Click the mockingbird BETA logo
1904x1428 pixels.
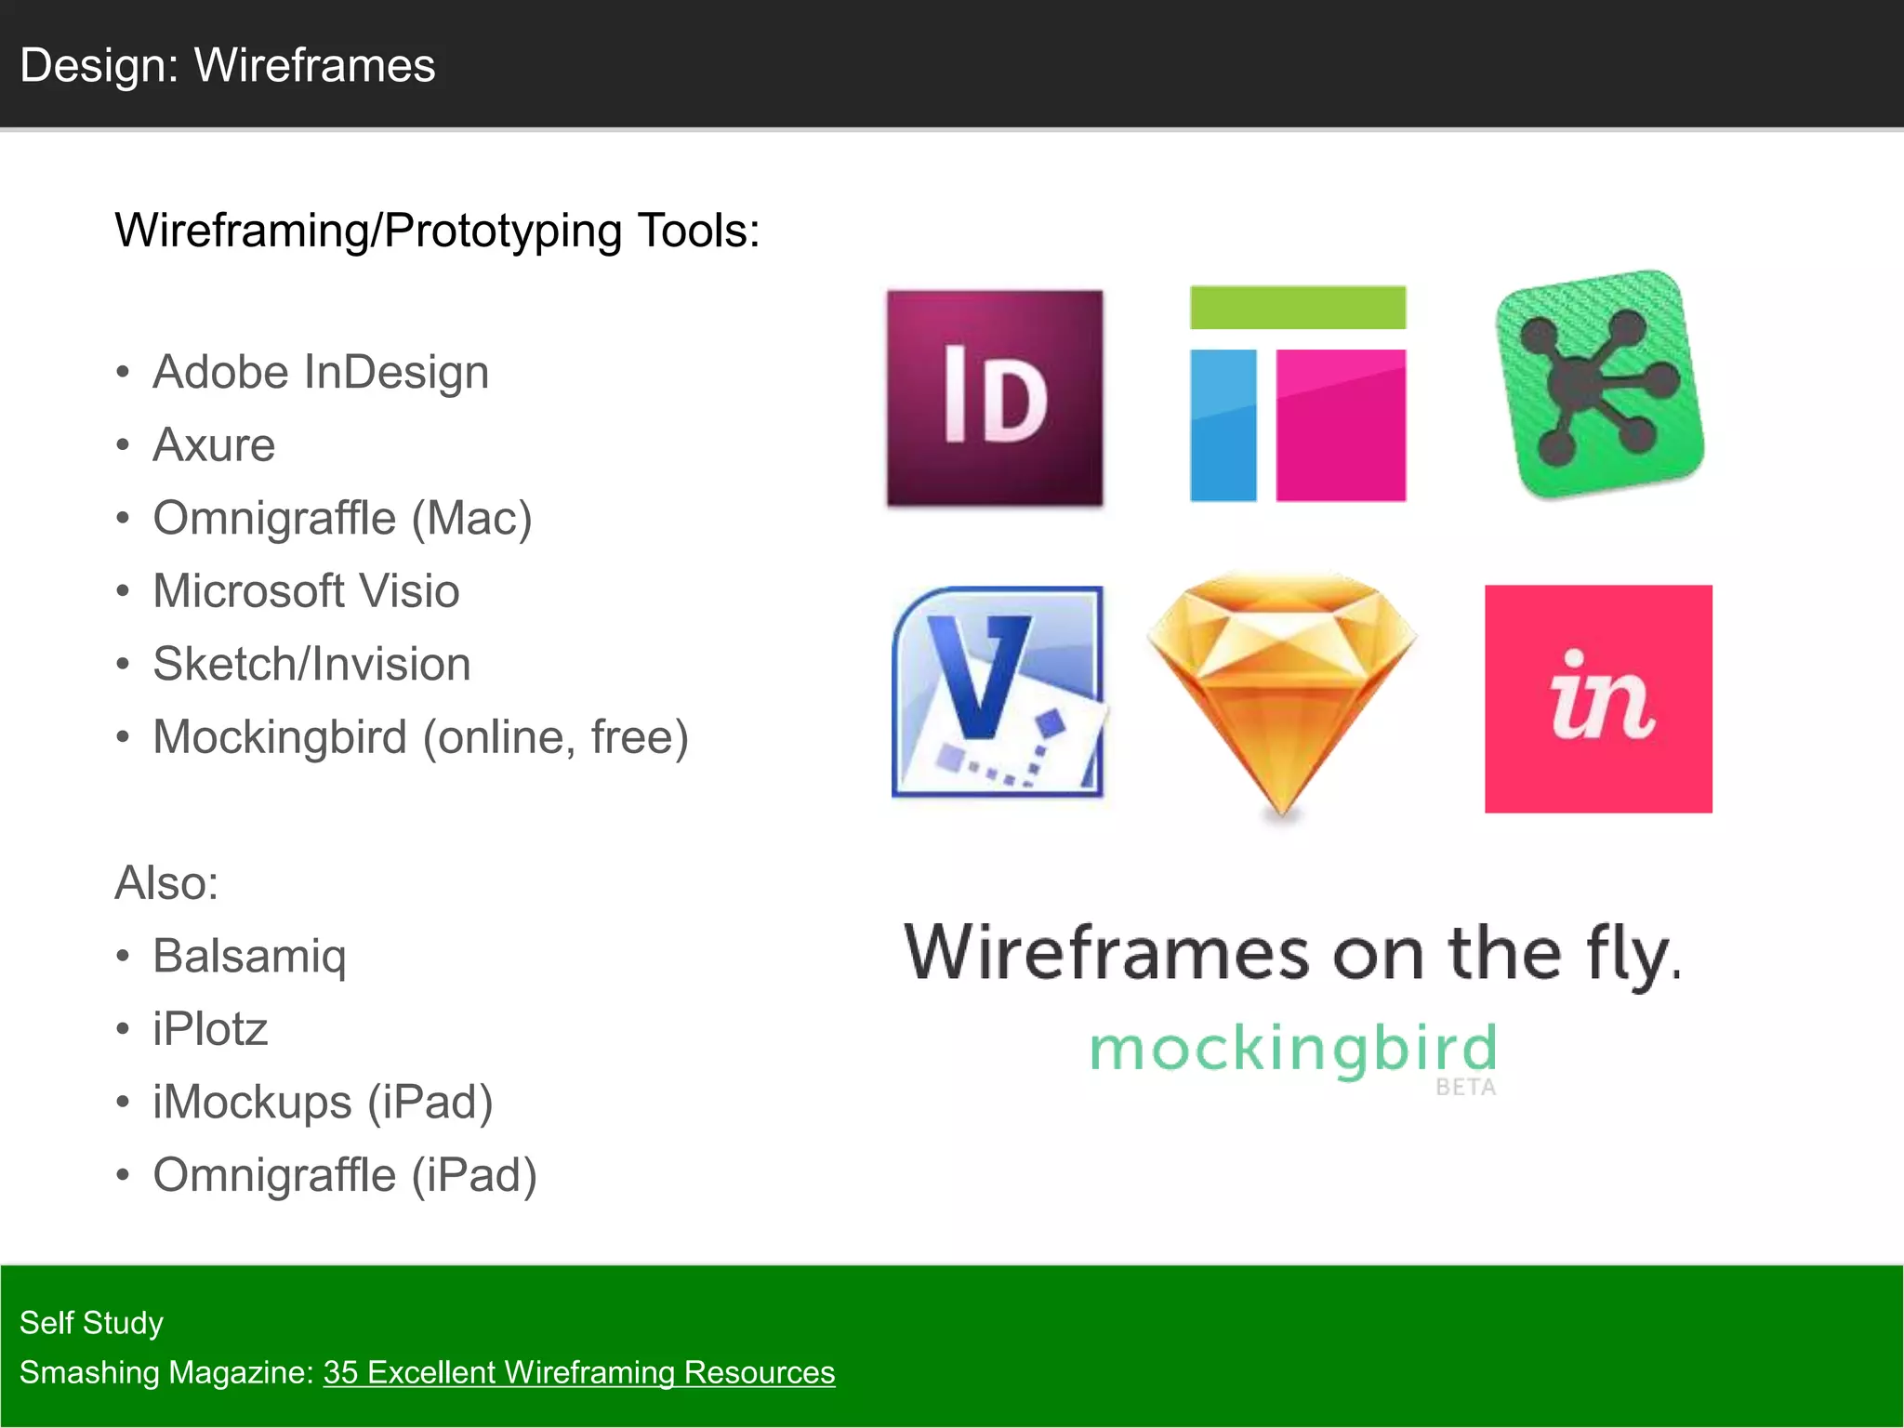(x=1293, y=1058)
